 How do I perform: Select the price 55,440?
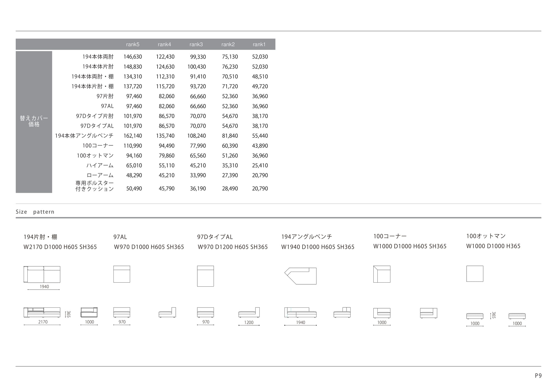260,136
